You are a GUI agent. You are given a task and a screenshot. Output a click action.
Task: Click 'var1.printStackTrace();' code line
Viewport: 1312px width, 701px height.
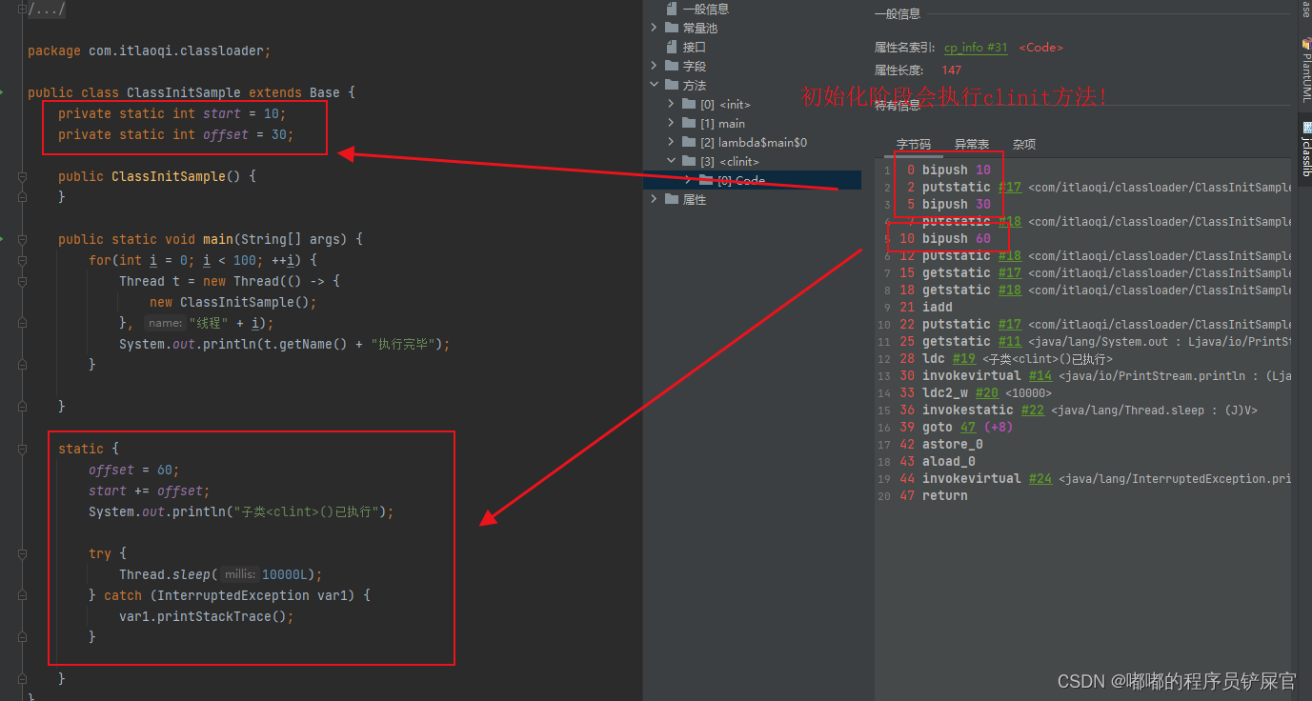[207, 616]
